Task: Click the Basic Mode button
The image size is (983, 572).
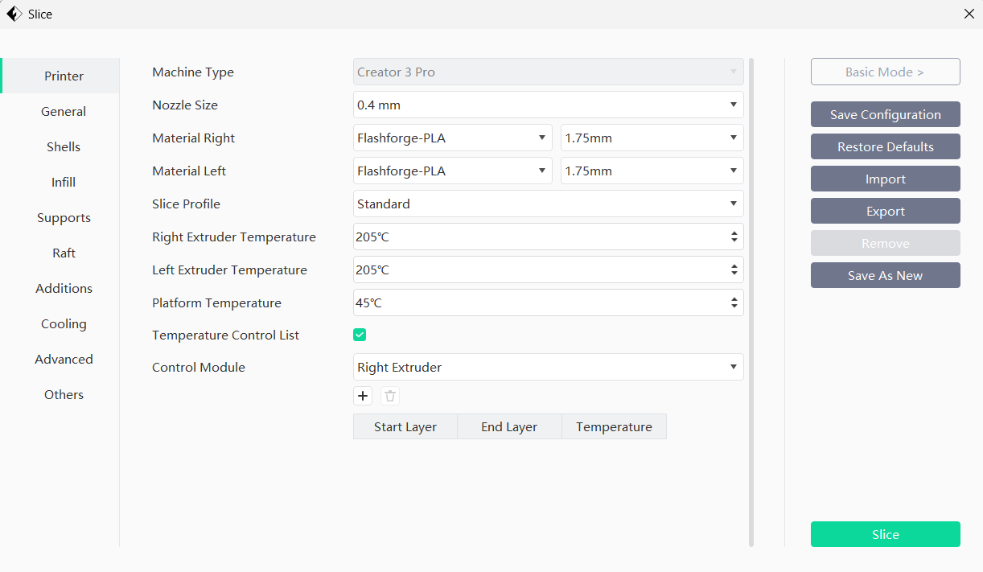Action: click(x=885, y=72)
